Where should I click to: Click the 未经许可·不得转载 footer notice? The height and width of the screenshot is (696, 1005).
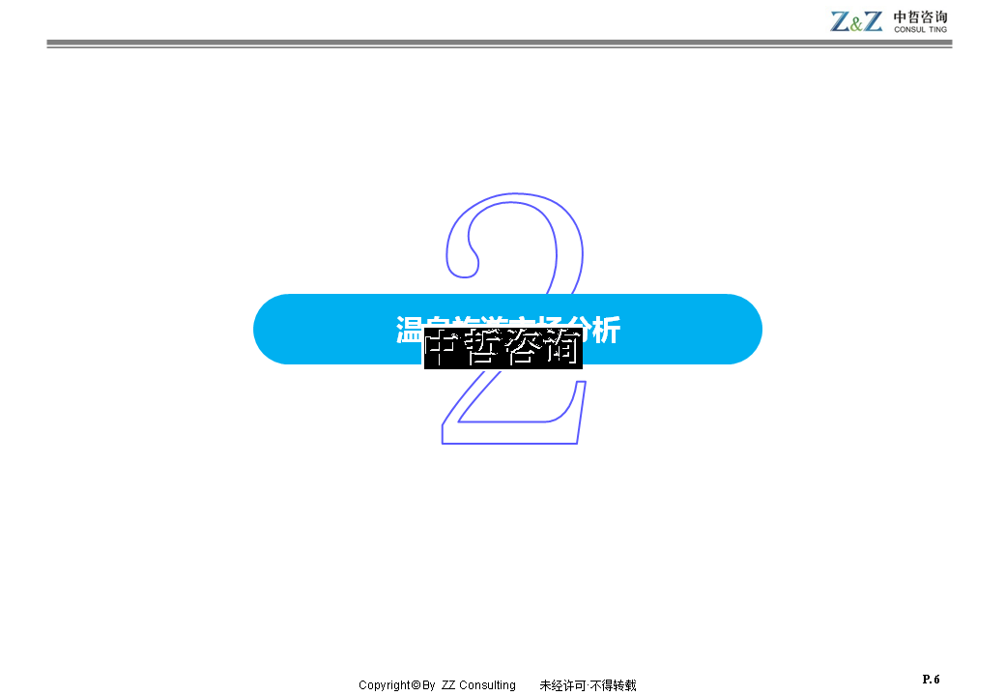[588, 685]
